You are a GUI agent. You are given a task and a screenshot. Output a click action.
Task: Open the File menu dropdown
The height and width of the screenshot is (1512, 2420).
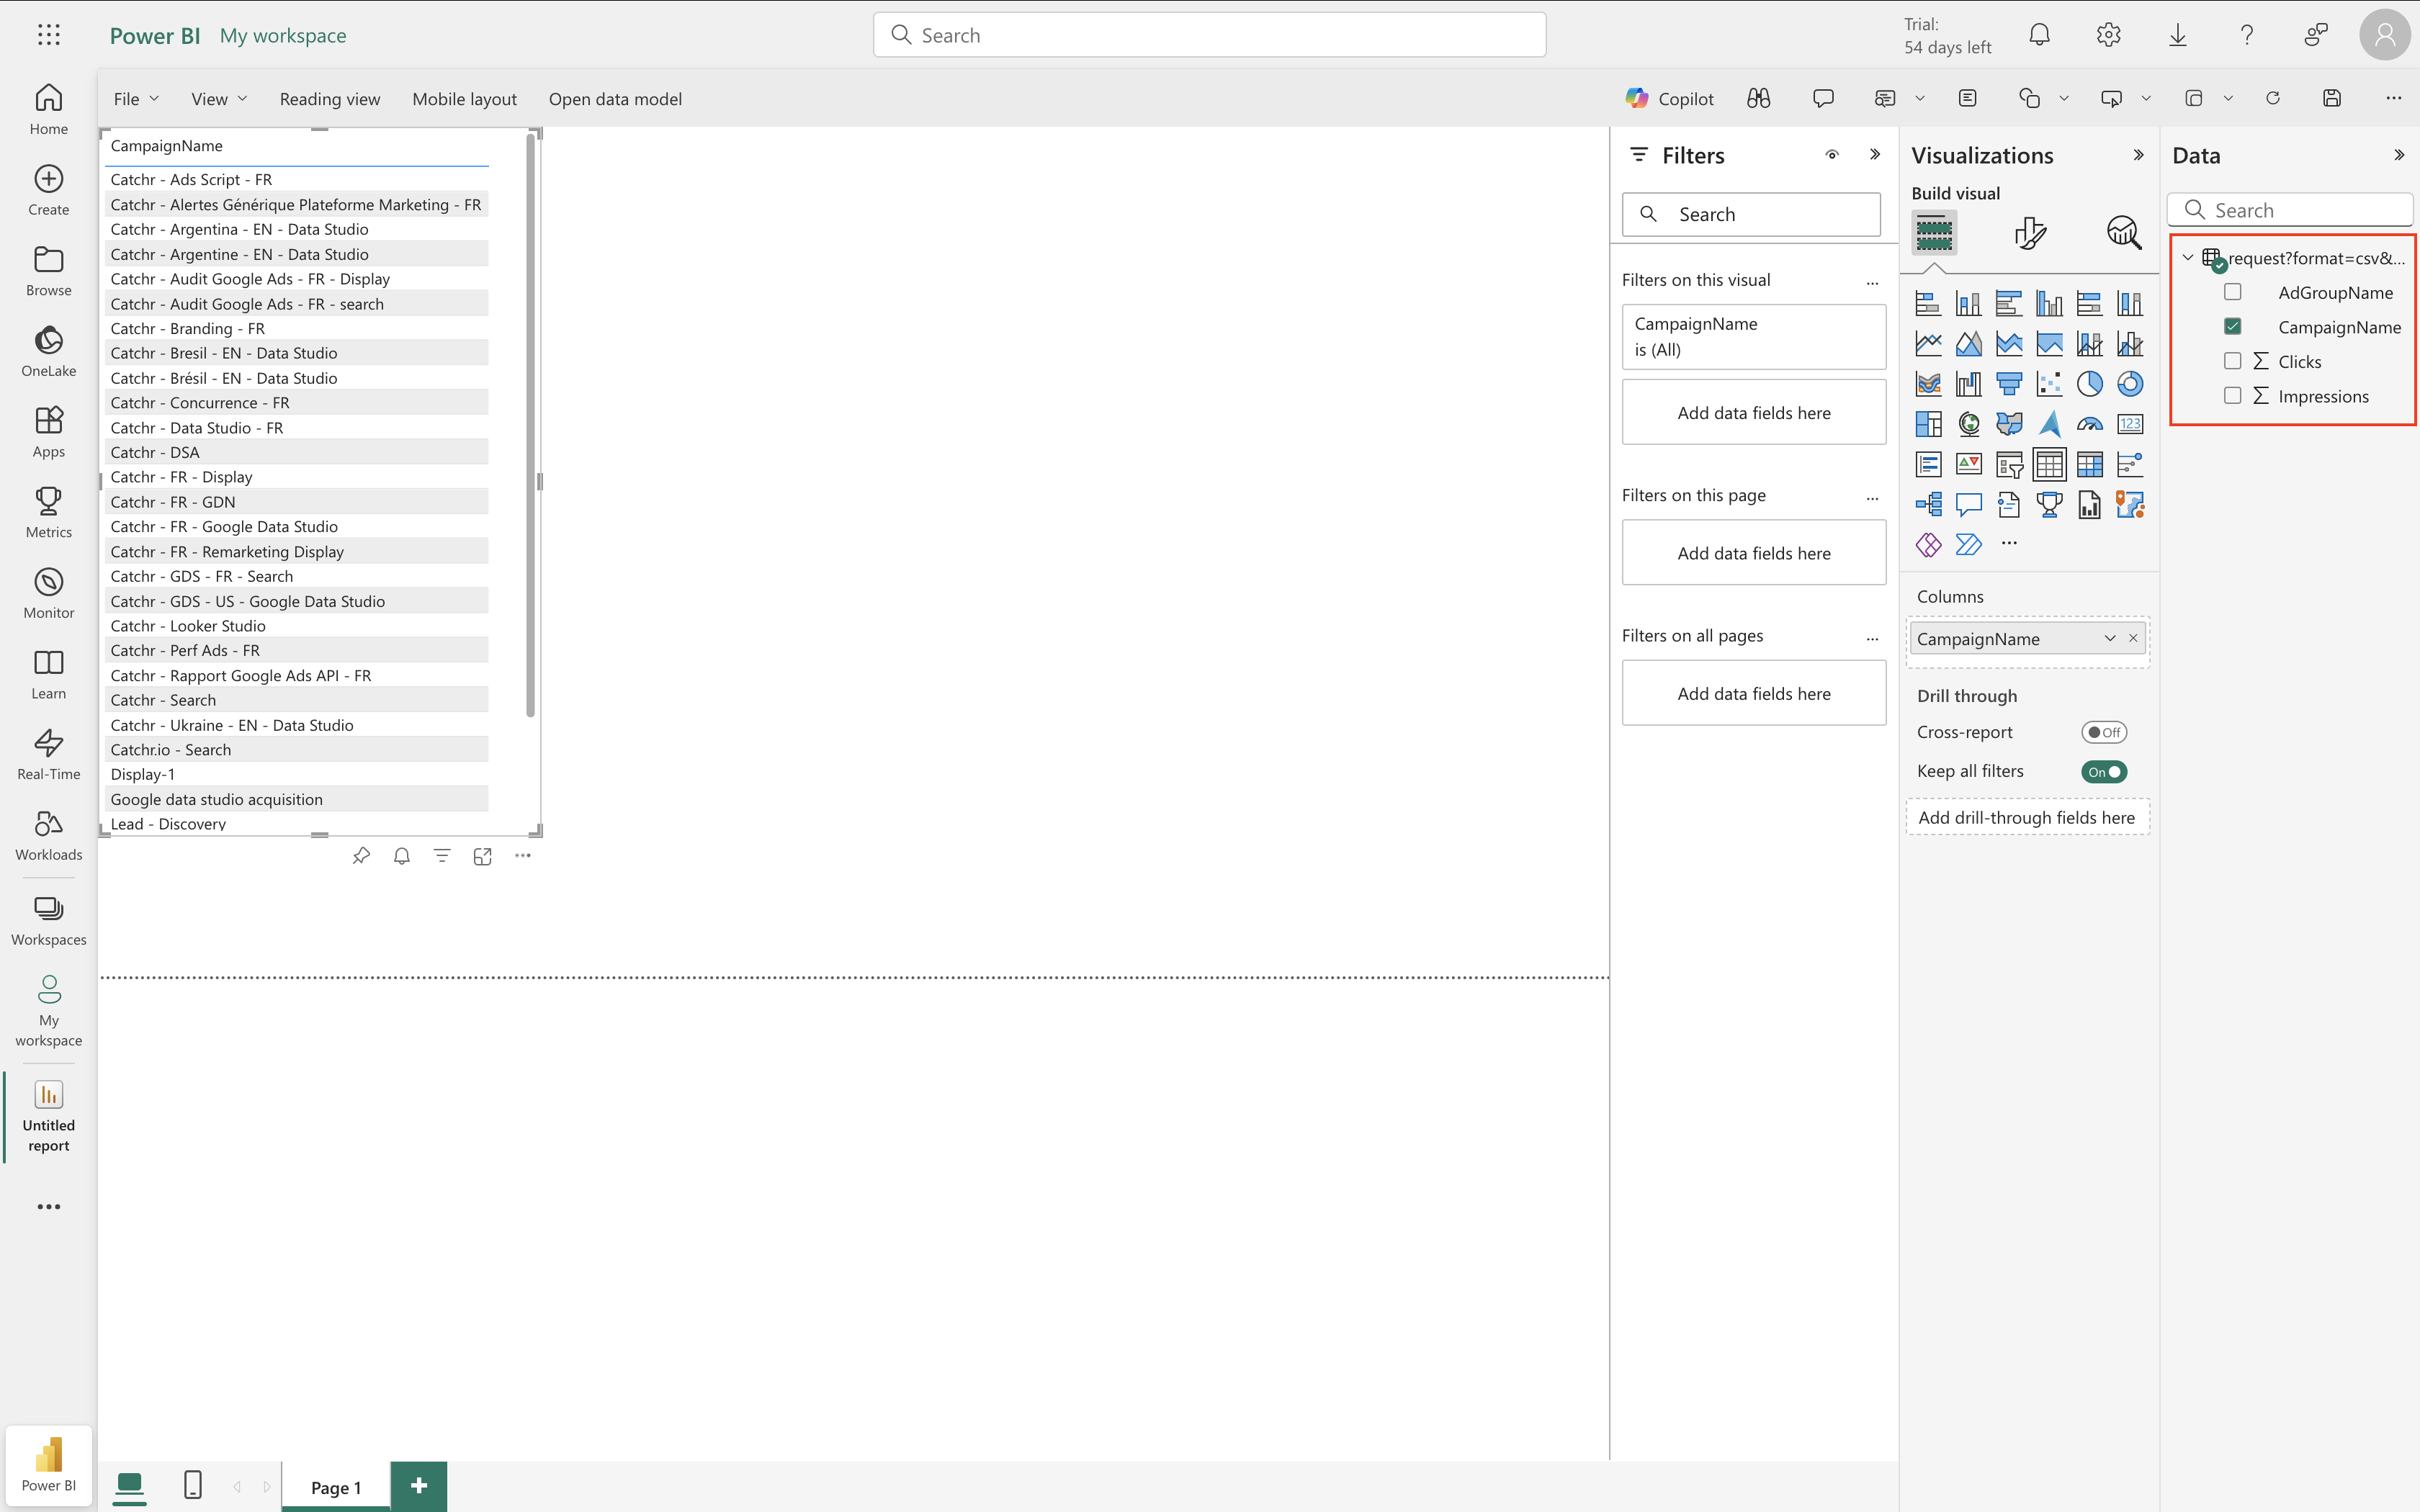click(x=136, y=99)
